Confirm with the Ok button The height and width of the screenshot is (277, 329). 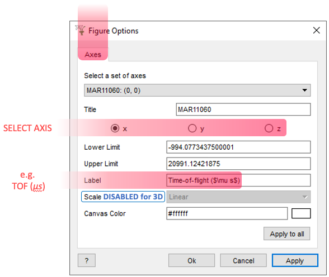(x=191, y=260)
